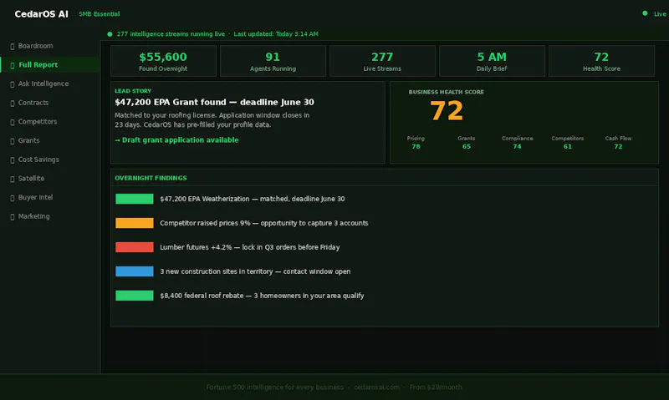Click the SMB Essential plan label
This screenshot has width=669, height=400.
click(99, 14)
